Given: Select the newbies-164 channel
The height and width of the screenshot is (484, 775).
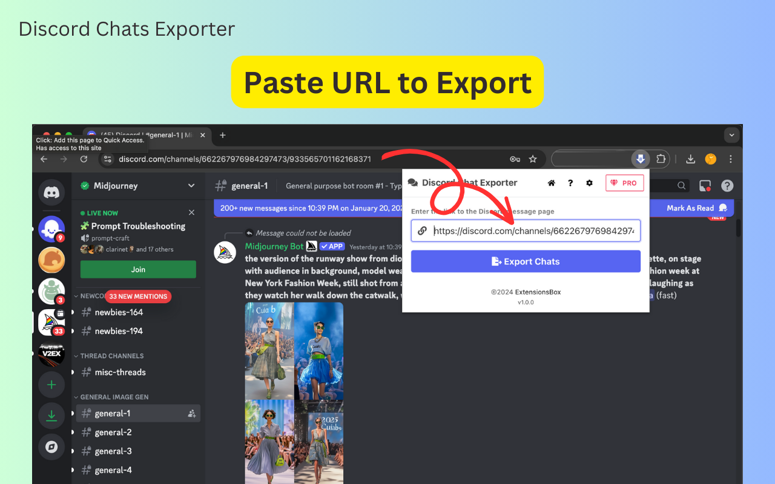Looking at the screenshot, I should point(137,312).
